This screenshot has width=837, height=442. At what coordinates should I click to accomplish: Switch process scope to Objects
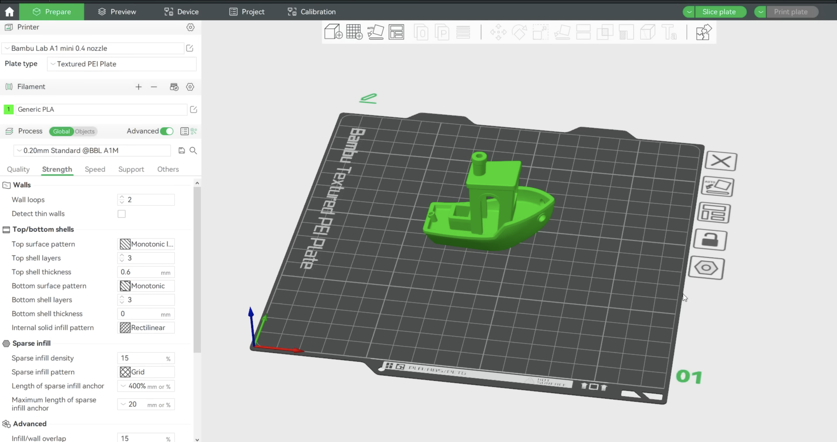click(x=85, y=131)
